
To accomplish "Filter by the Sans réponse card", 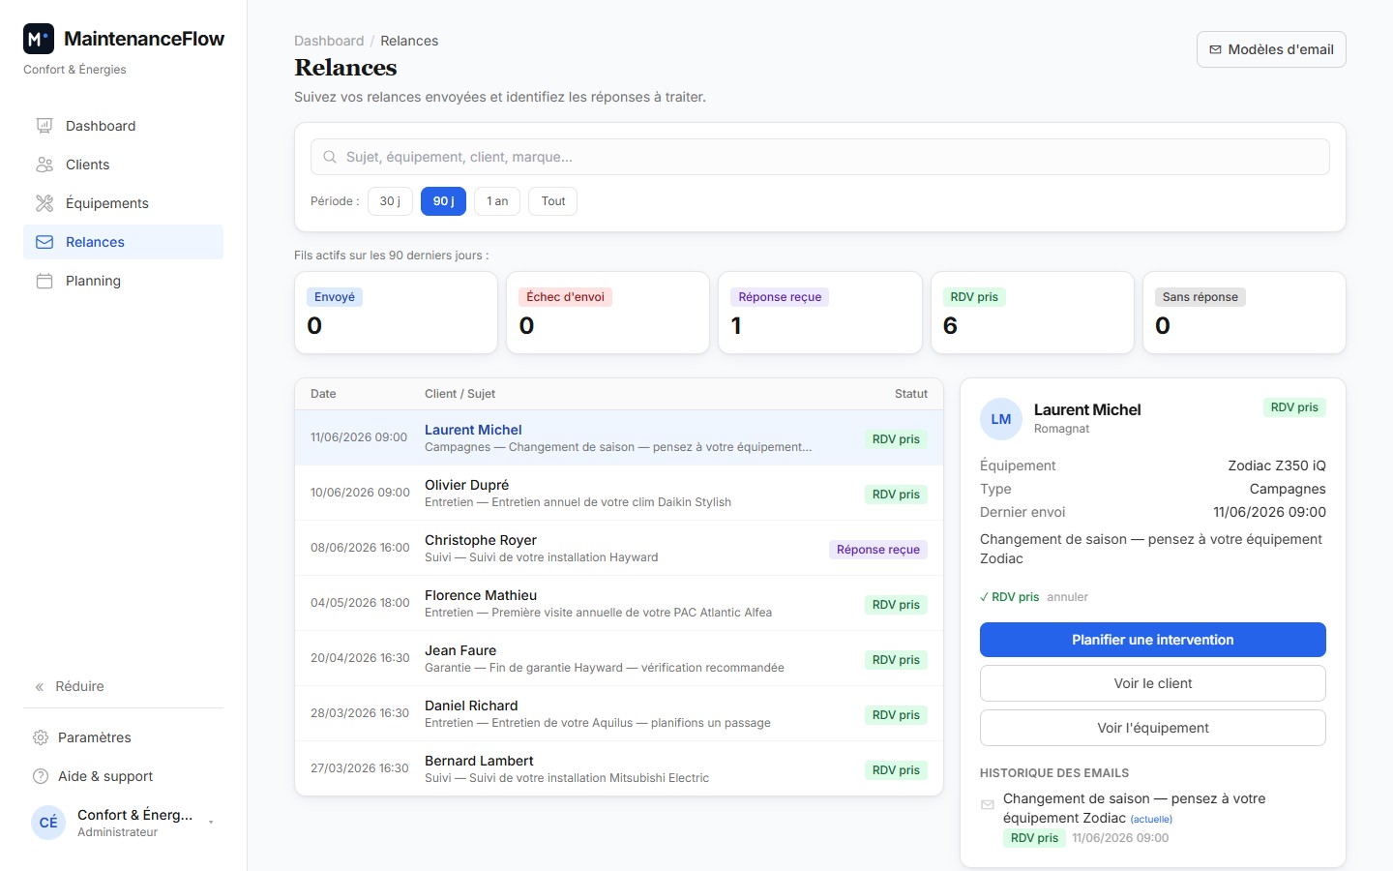I will tap(1244, 313).
